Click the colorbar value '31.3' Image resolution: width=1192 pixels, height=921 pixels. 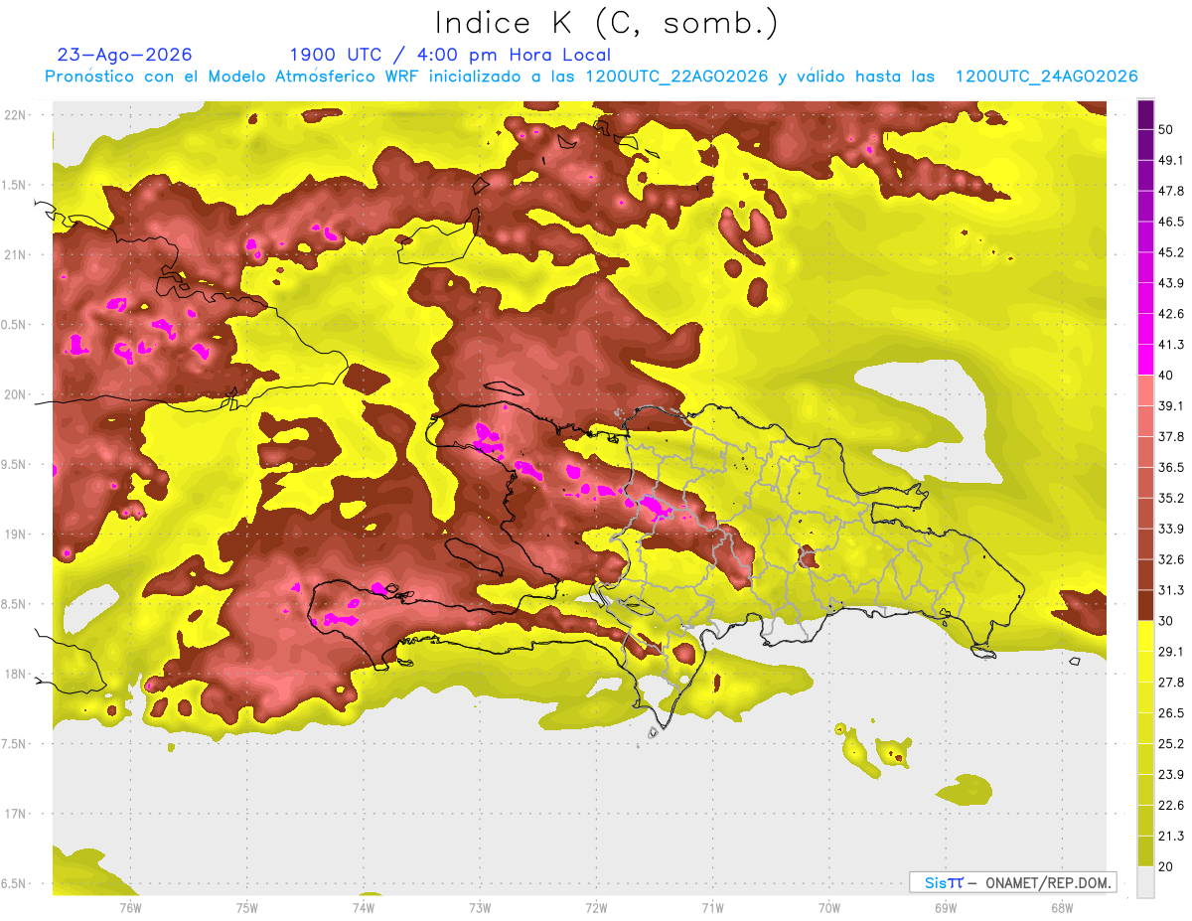coord(1171,590)
